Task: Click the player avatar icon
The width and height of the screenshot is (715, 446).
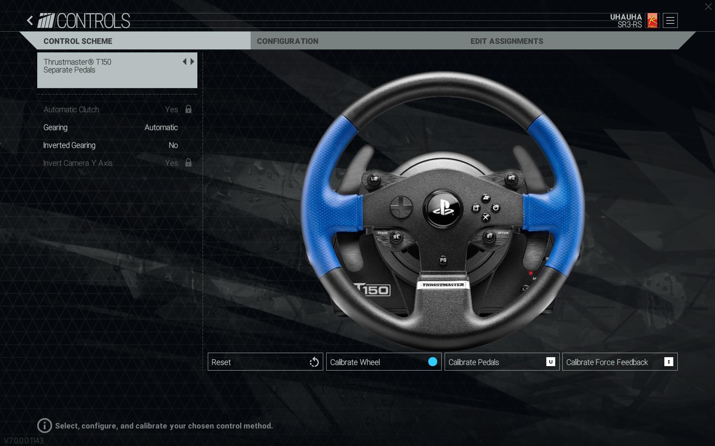Action: pyautogui.click(x=652, y=21)
